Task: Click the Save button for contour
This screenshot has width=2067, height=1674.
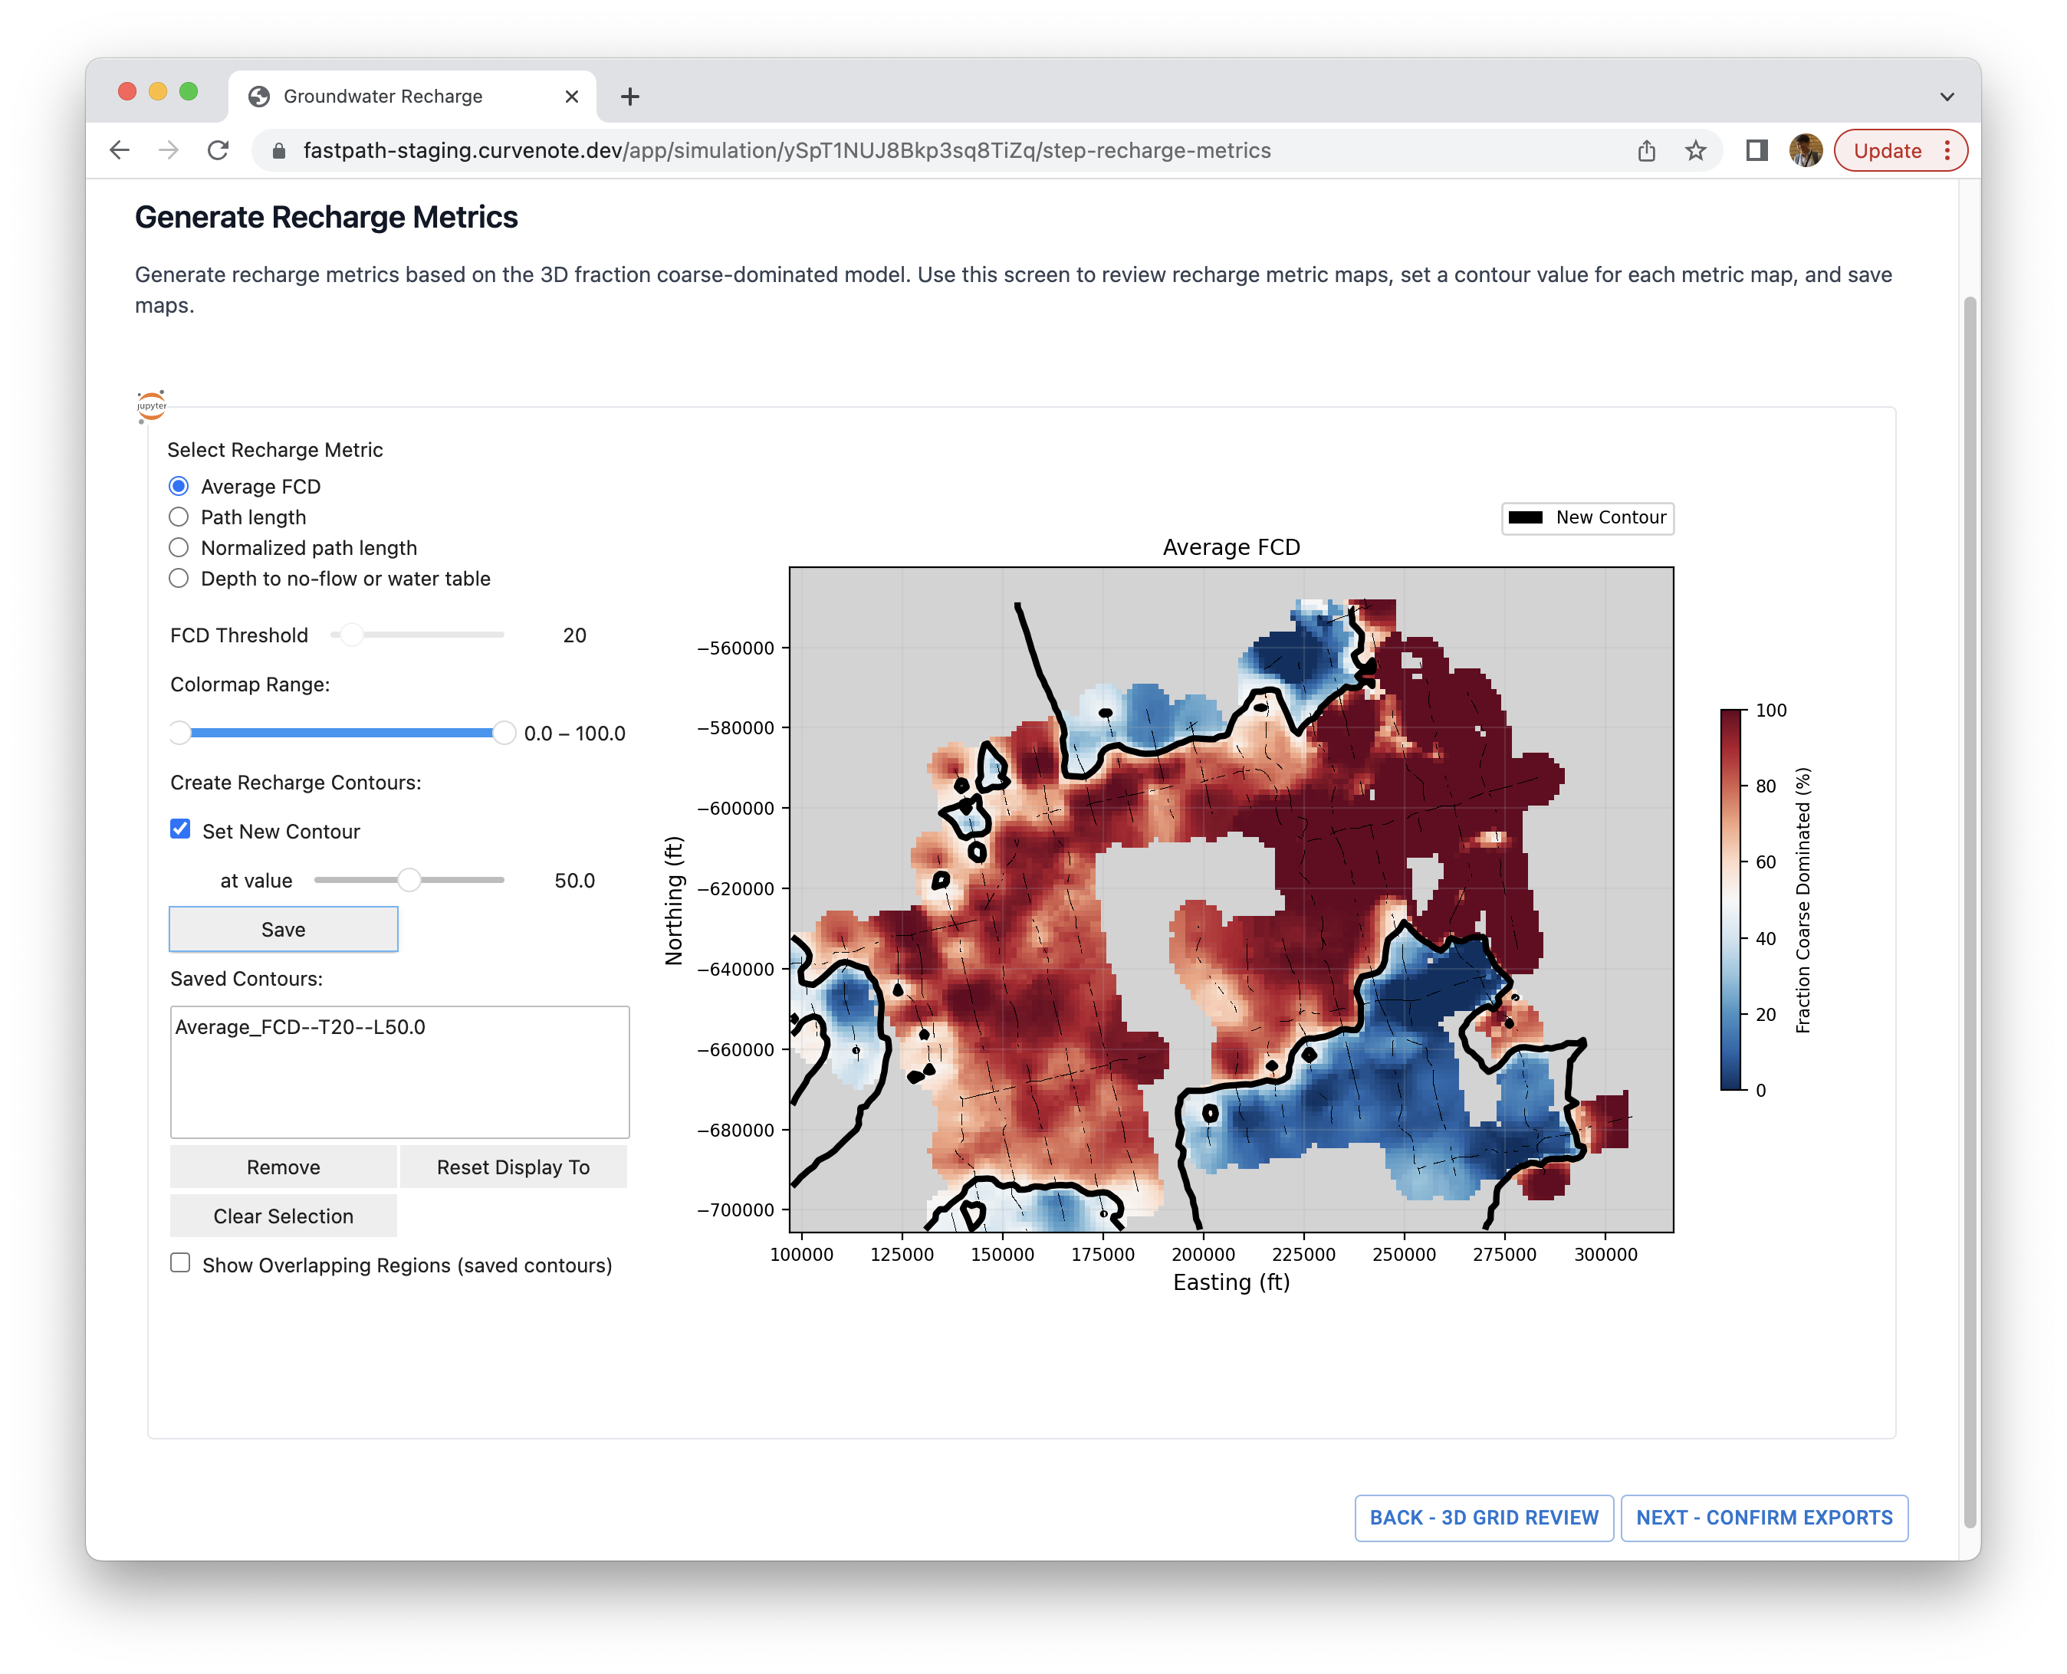Action: (x=282, y=927)
